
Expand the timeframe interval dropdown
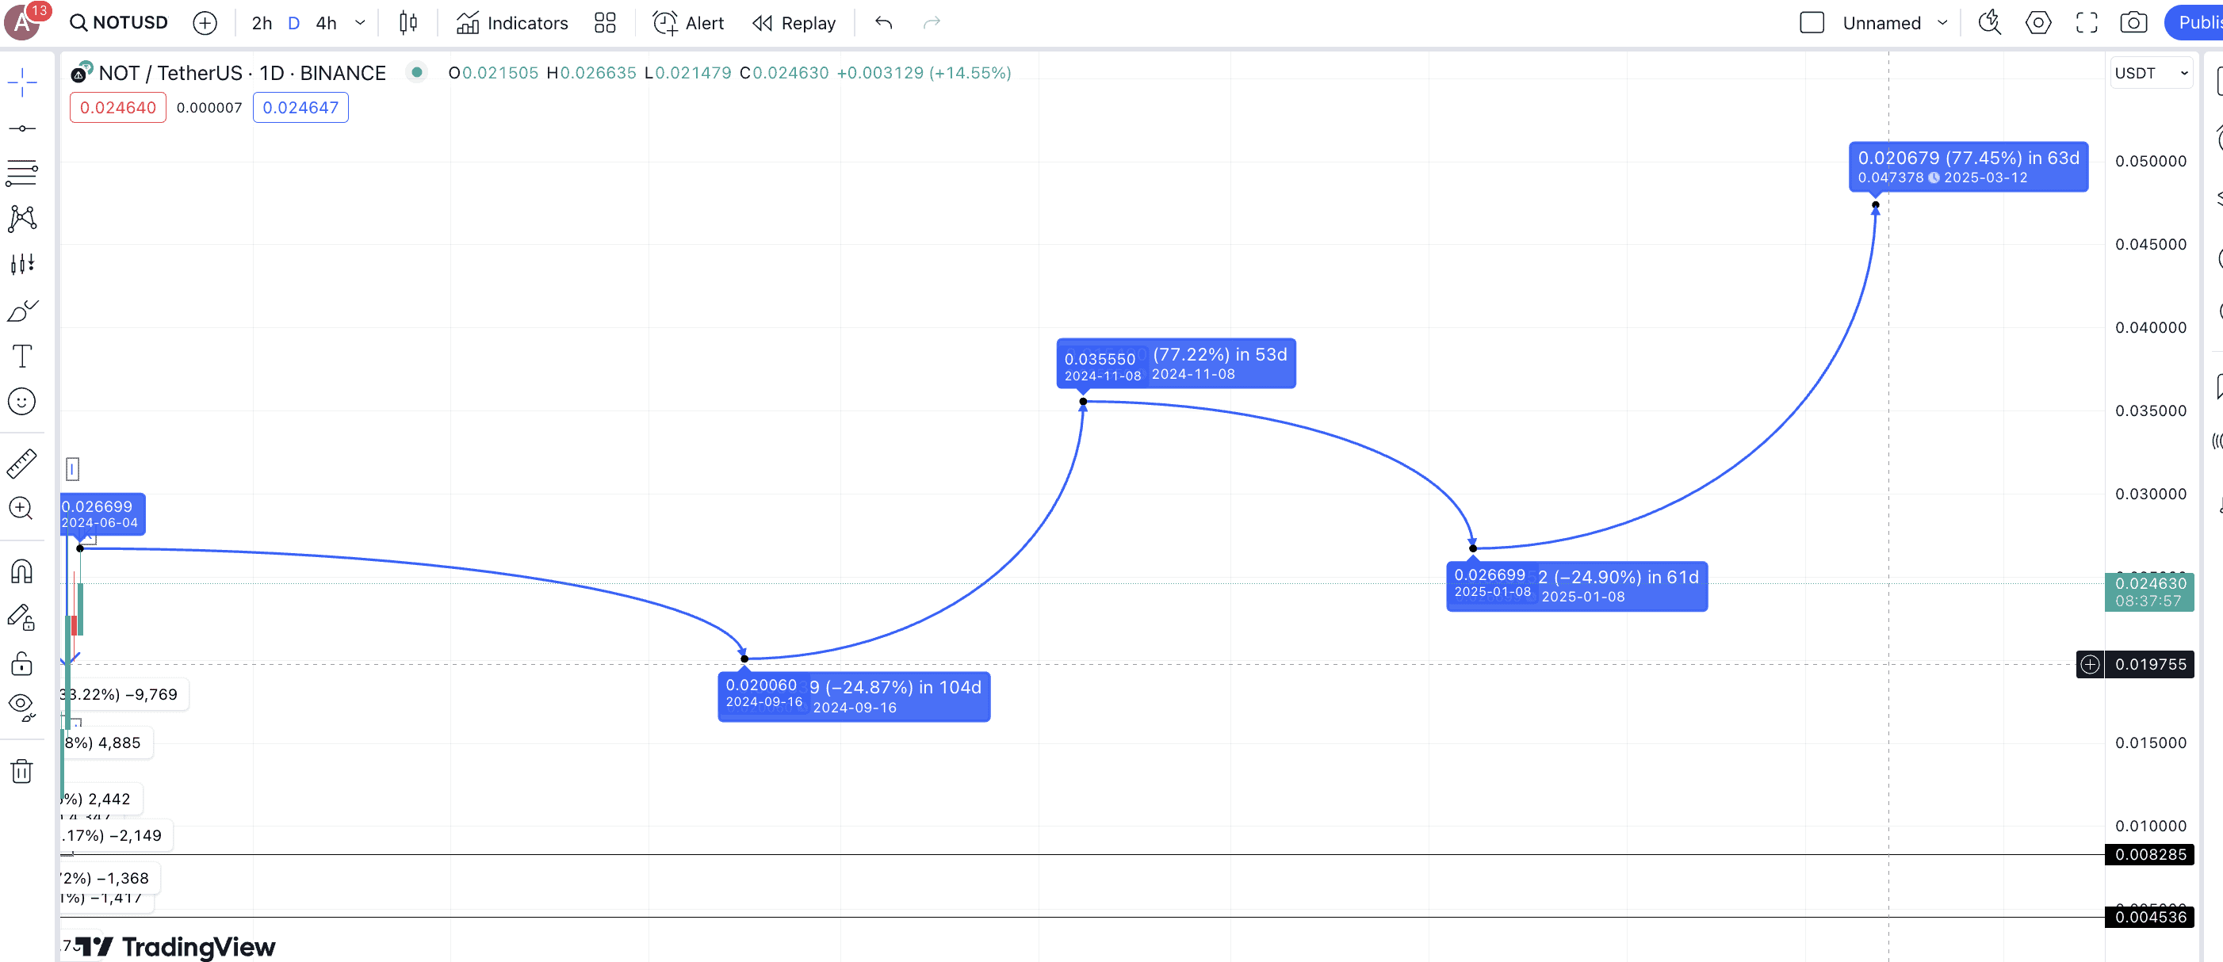click(x=360, y=23)
